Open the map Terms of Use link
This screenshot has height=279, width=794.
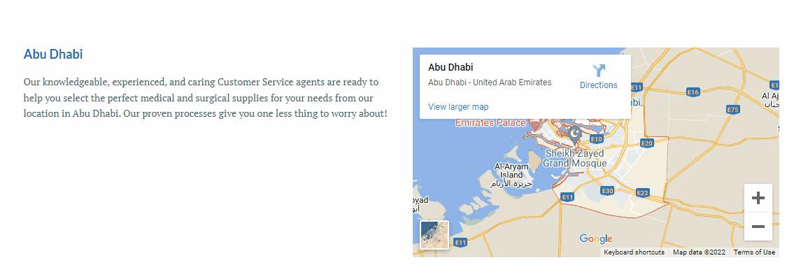754,252
